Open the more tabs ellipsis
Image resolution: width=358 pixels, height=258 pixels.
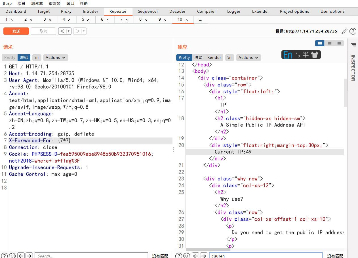click(x=201, y=20)
